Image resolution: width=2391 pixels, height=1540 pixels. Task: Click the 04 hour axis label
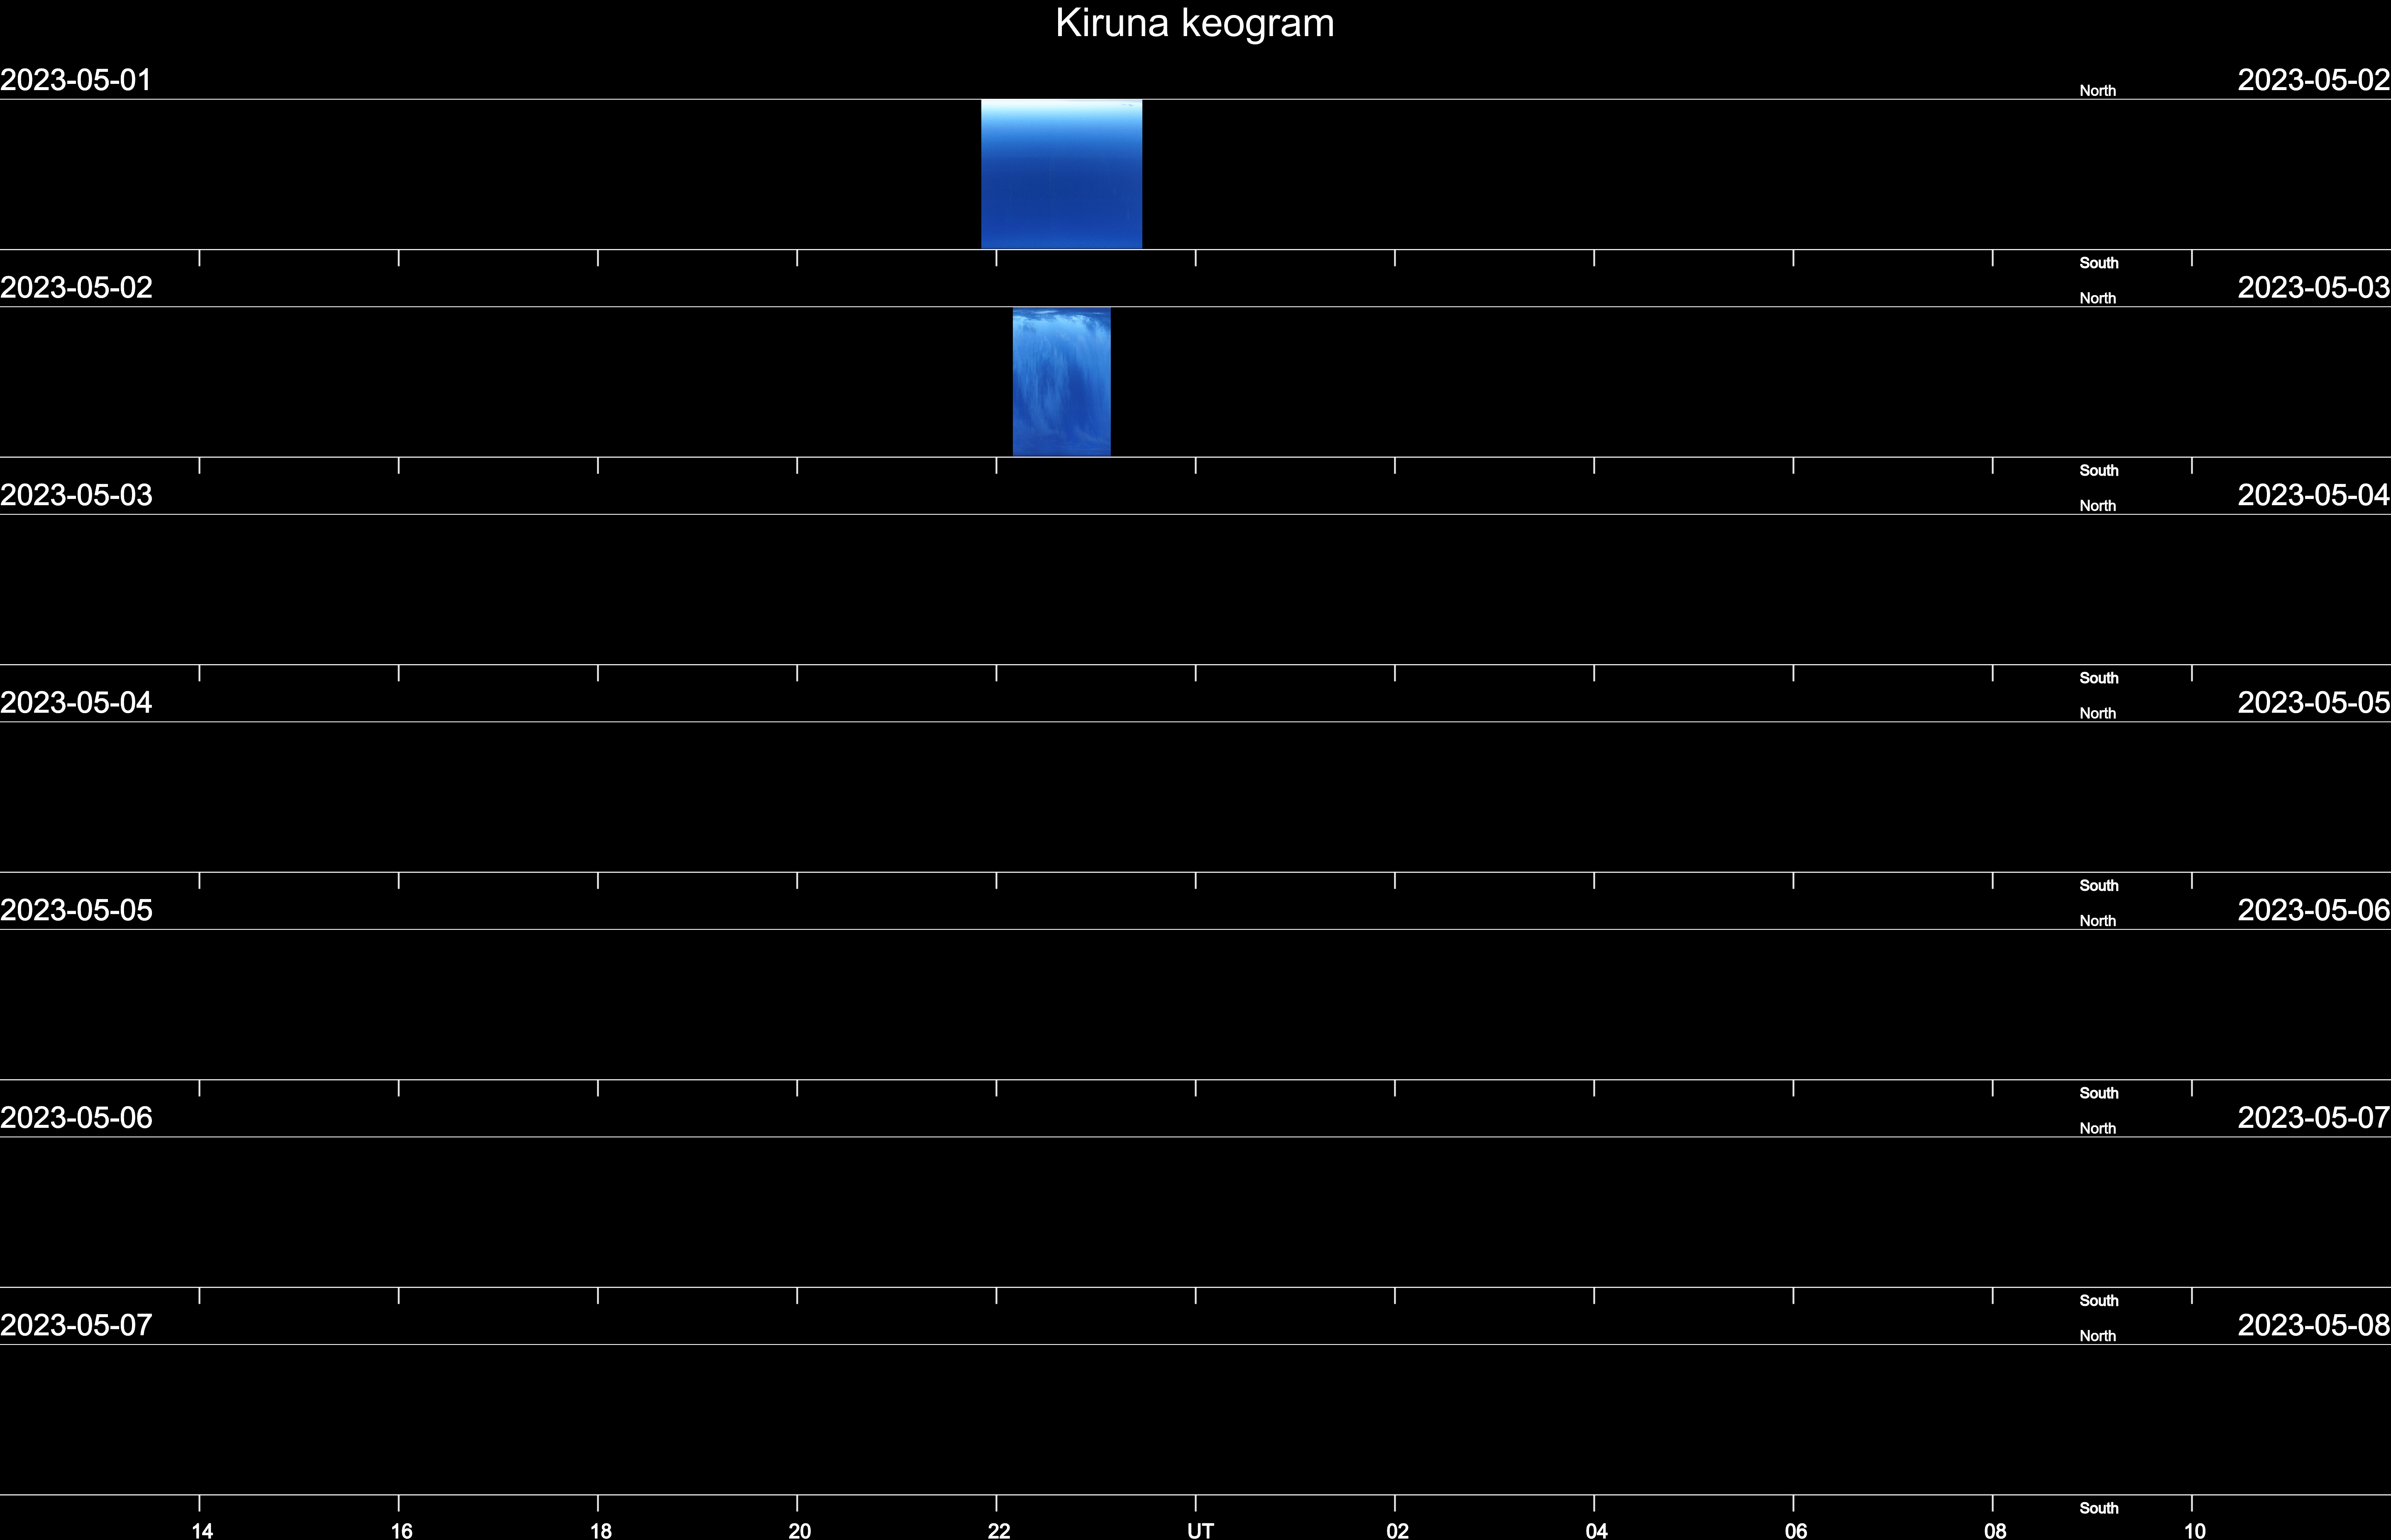(x=1596, y=1530)
